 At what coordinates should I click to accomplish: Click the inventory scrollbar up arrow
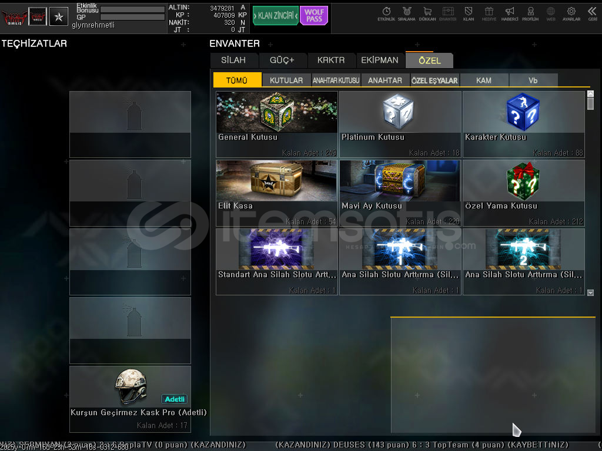pos(590,93)
